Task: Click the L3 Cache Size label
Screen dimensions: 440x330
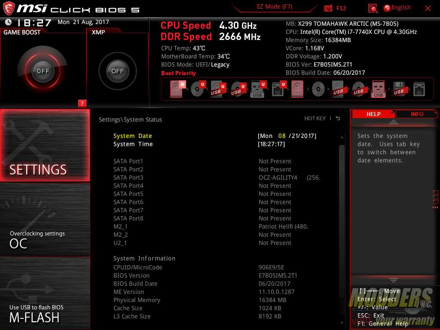Action: pyautogui.click(x=132, y=316)
